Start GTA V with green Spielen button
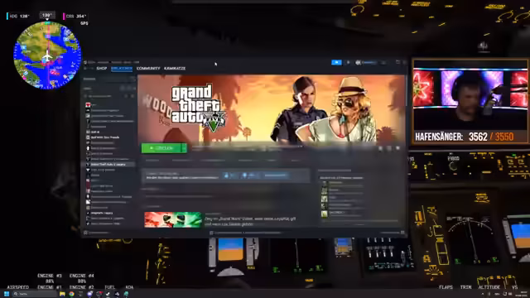The height and width of the screenshot is (298, 530). click(x=161, y=148)
